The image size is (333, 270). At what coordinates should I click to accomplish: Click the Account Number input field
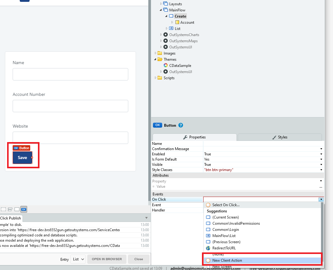coord(70,106)
